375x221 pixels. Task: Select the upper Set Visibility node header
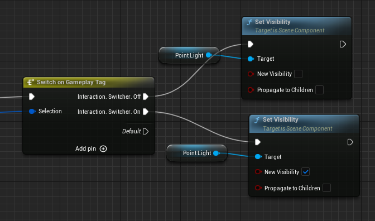coord(296,26)
